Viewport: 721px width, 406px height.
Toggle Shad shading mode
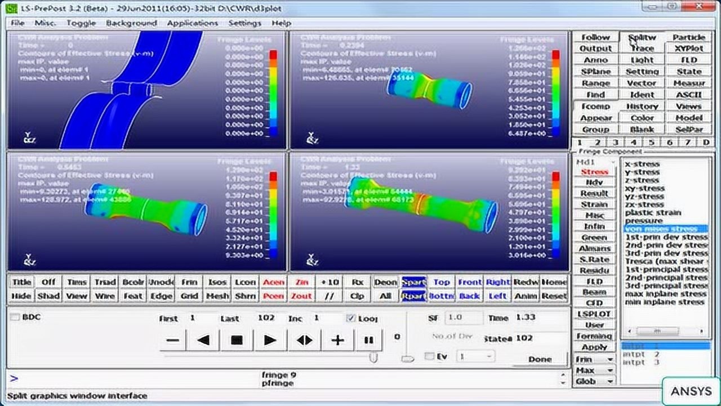point(48,294)
